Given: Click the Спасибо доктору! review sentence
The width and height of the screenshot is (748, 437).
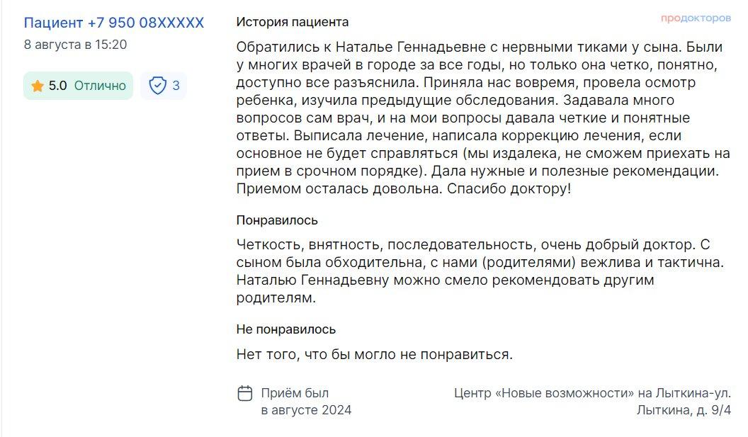Looking at the screenshot, I should tap(509, 188).
